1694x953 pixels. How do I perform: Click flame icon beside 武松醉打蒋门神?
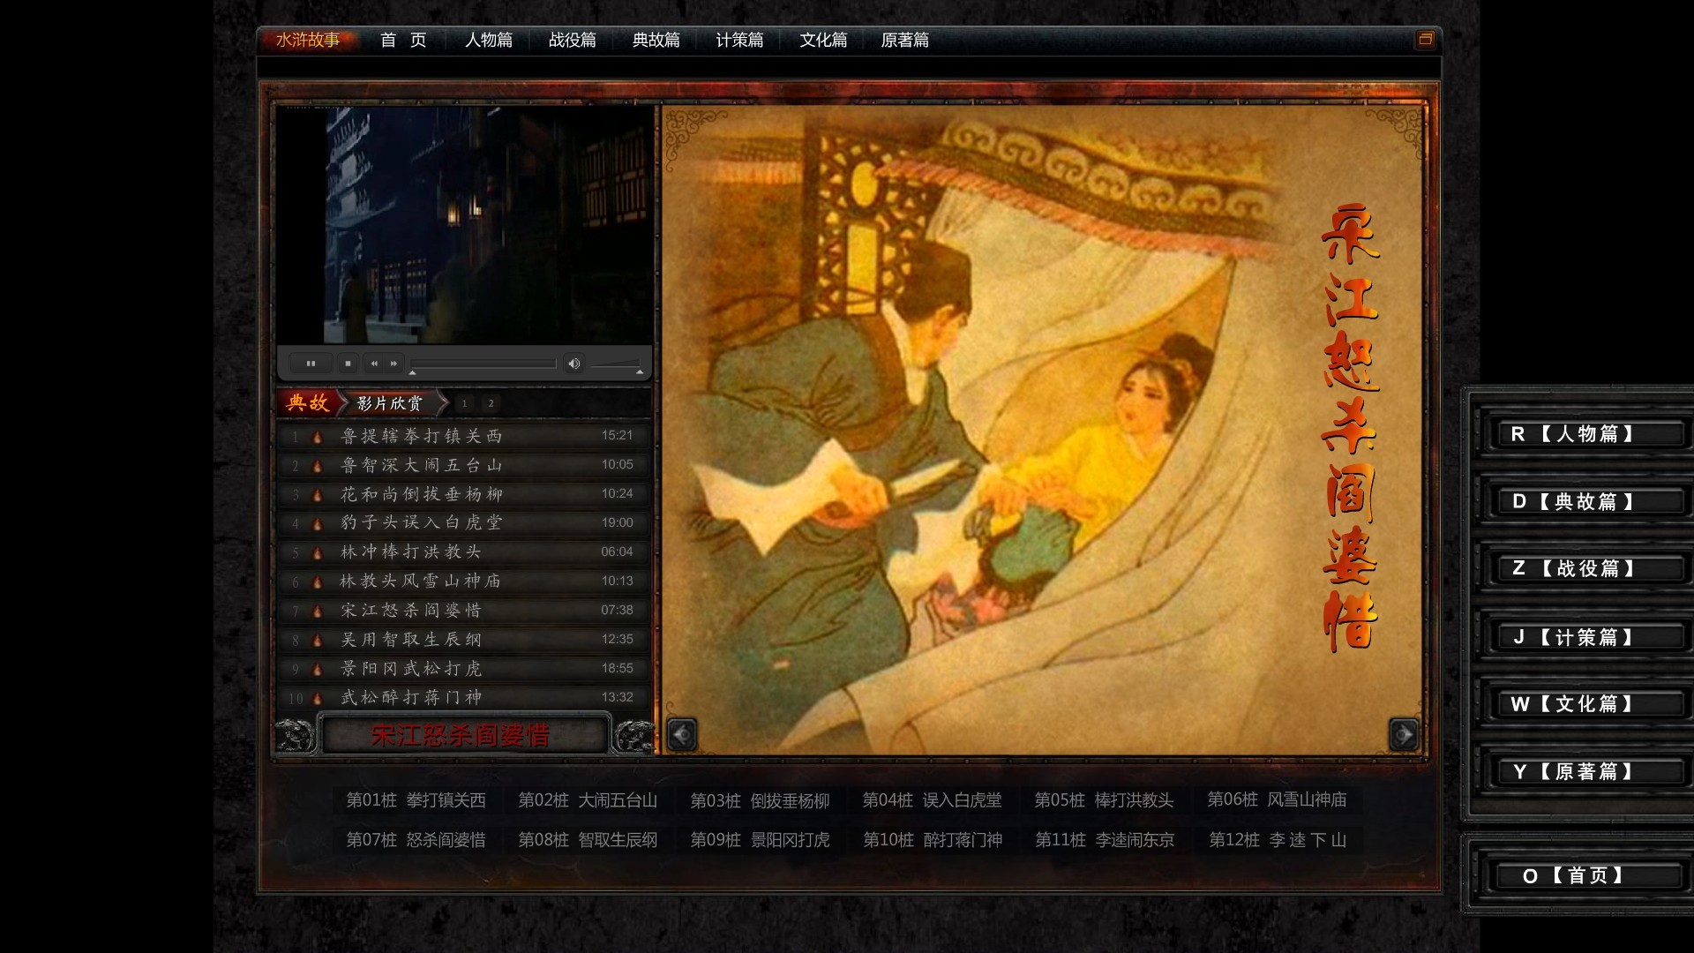[x=318, y=699]
